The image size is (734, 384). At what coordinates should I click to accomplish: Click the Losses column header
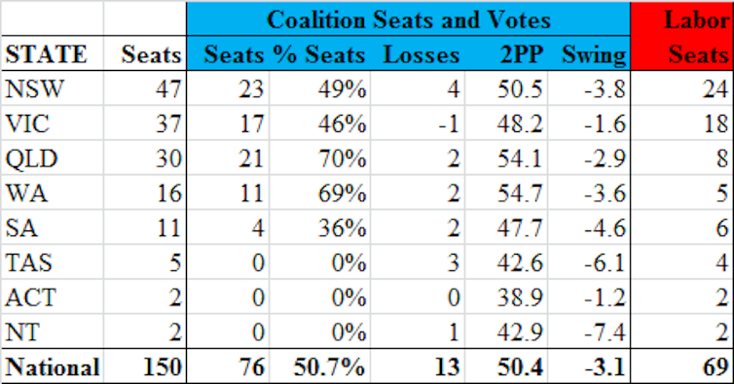point(421,54)
